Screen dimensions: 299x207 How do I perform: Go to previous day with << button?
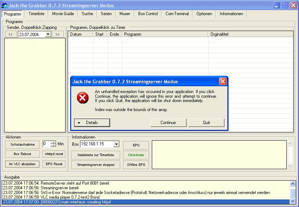pyautogui.click(x=10, y=34)
